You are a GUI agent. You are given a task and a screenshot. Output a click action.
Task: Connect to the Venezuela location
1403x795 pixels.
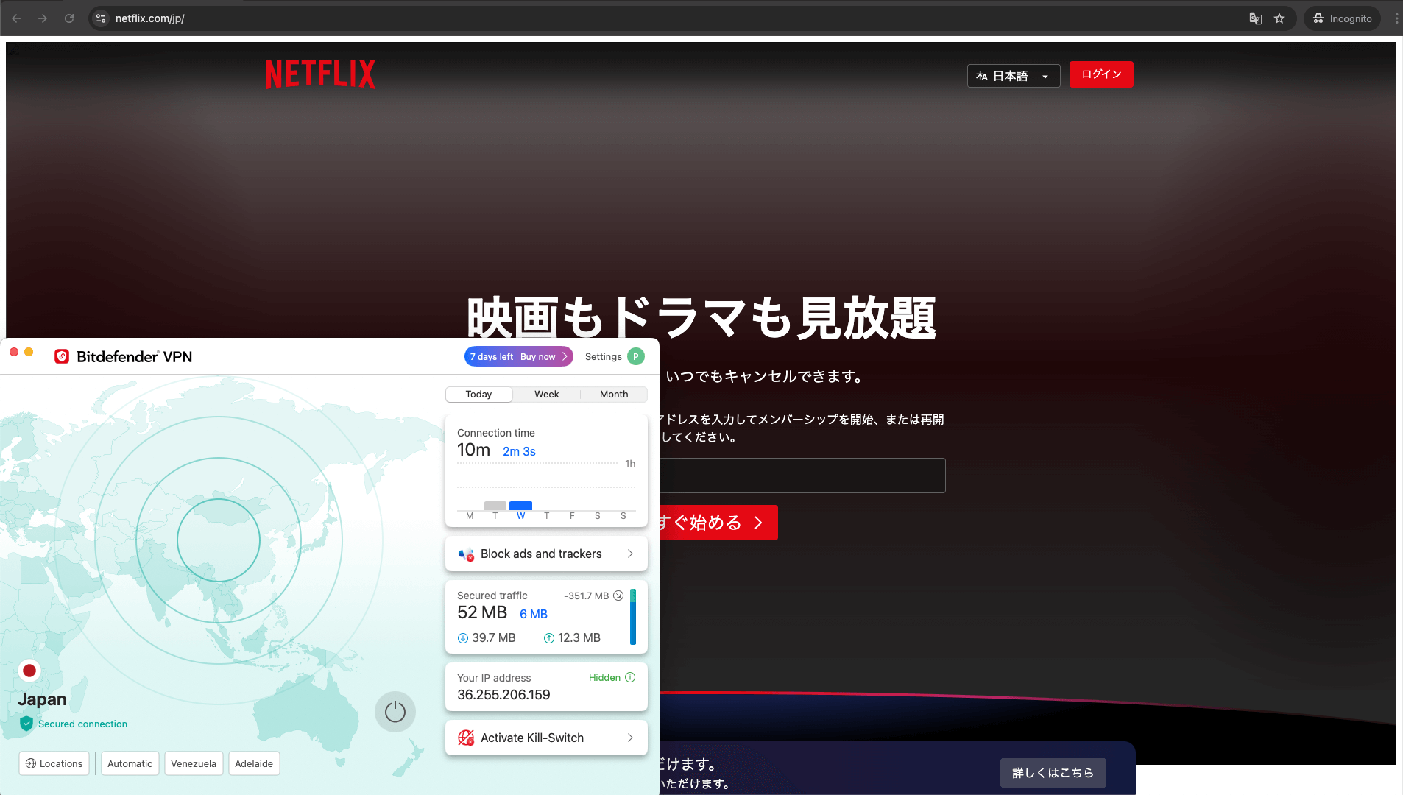[194, 763]
